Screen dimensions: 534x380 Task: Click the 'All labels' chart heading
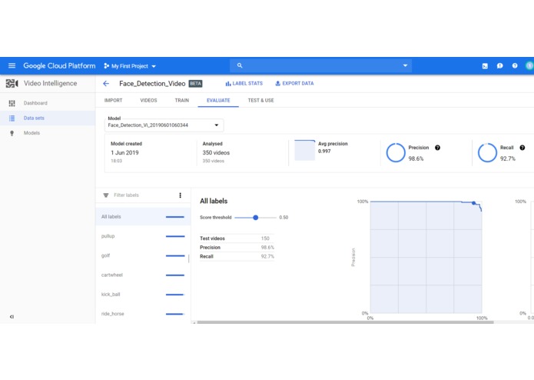pos(214,201)
